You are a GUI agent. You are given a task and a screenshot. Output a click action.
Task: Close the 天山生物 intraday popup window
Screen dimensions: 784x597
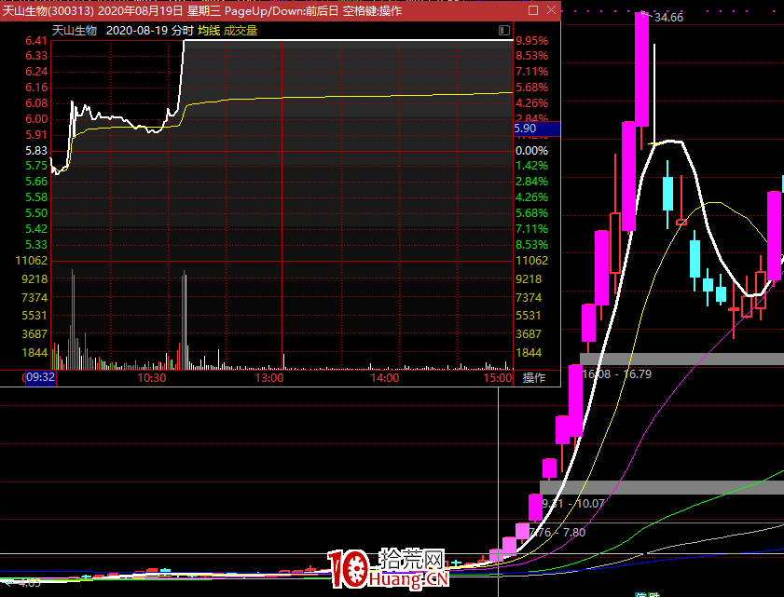551,10
